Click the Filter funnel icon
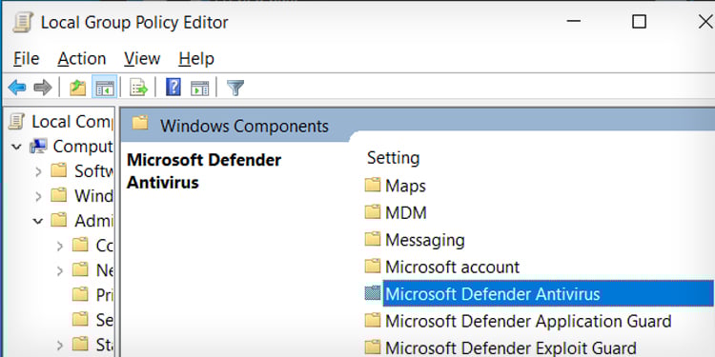Viewport: 715px width, 357px height. 235,87
